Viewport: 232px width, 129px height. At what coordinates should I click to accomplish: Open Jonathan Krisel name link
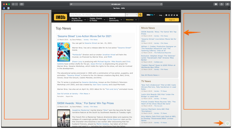pyautogui.click(x=109, y=55)
